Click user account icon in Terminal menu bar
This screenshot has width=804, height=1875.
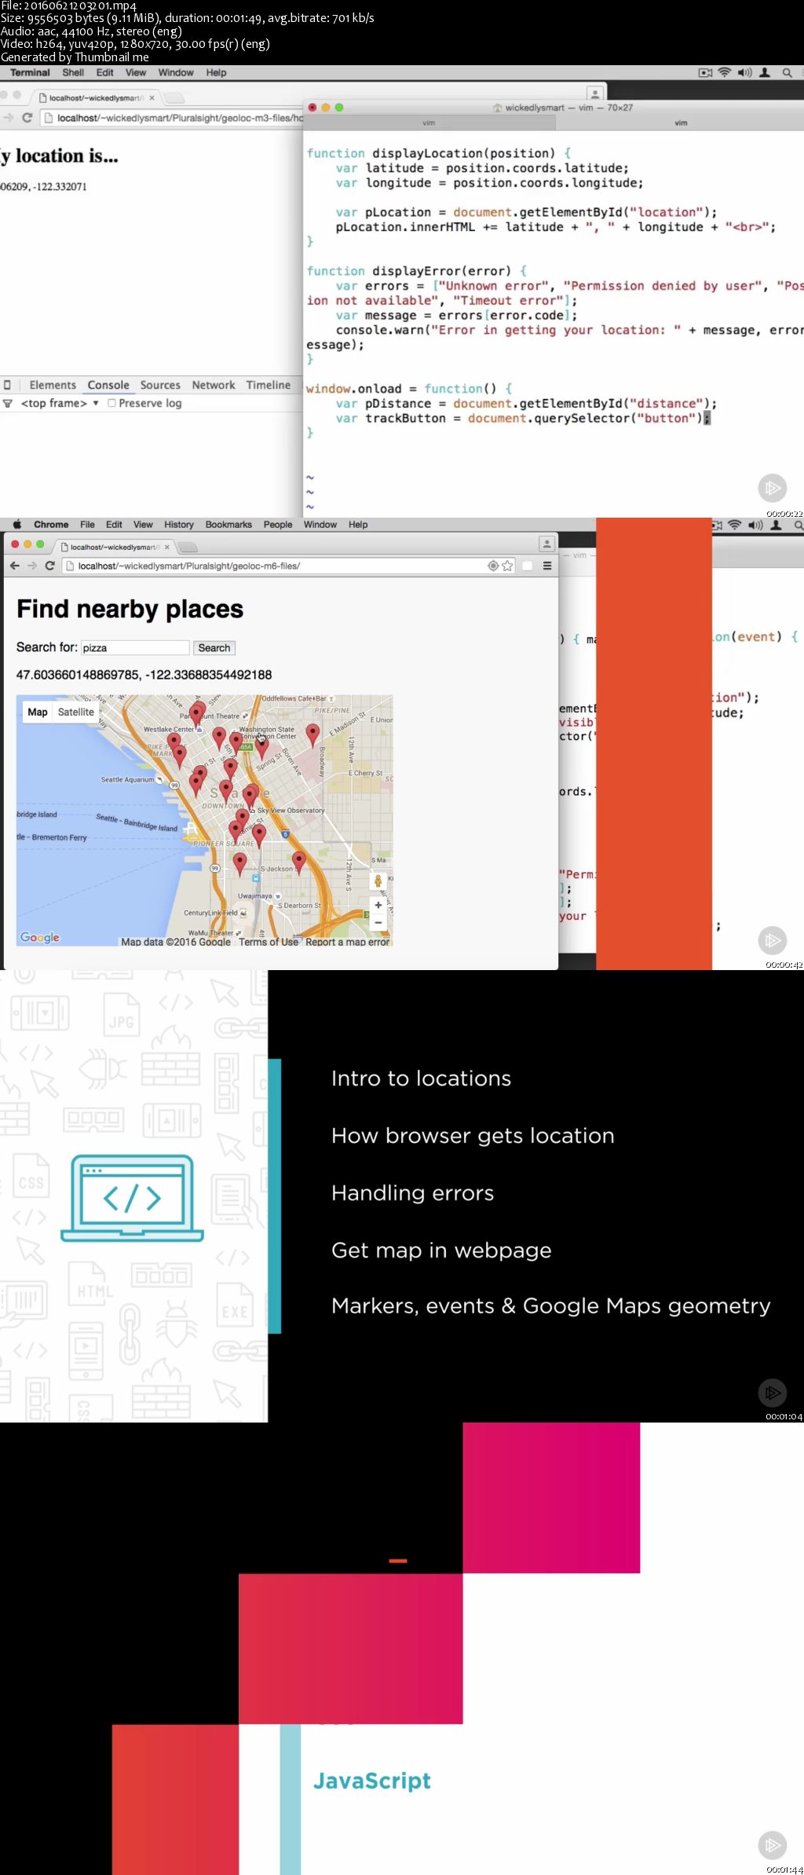click(765, 73)
